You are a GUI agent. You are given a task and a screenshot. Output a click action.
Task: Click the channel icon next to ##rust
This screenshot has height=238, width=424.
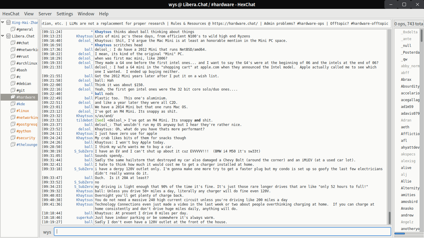[x=13, y=57]
